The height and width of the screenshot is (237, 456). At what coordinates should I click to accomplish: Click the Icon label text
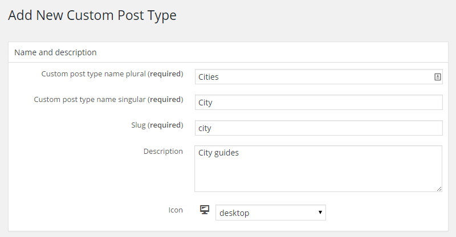[176, 210]
